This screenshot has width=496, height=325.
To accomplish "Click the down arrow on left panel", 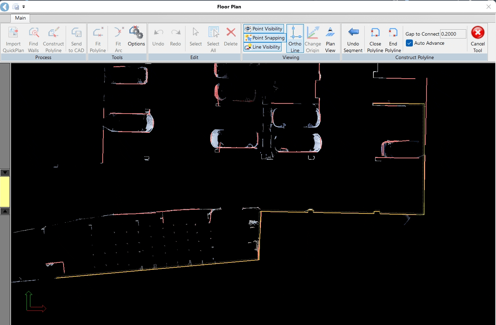I will 5,173.
